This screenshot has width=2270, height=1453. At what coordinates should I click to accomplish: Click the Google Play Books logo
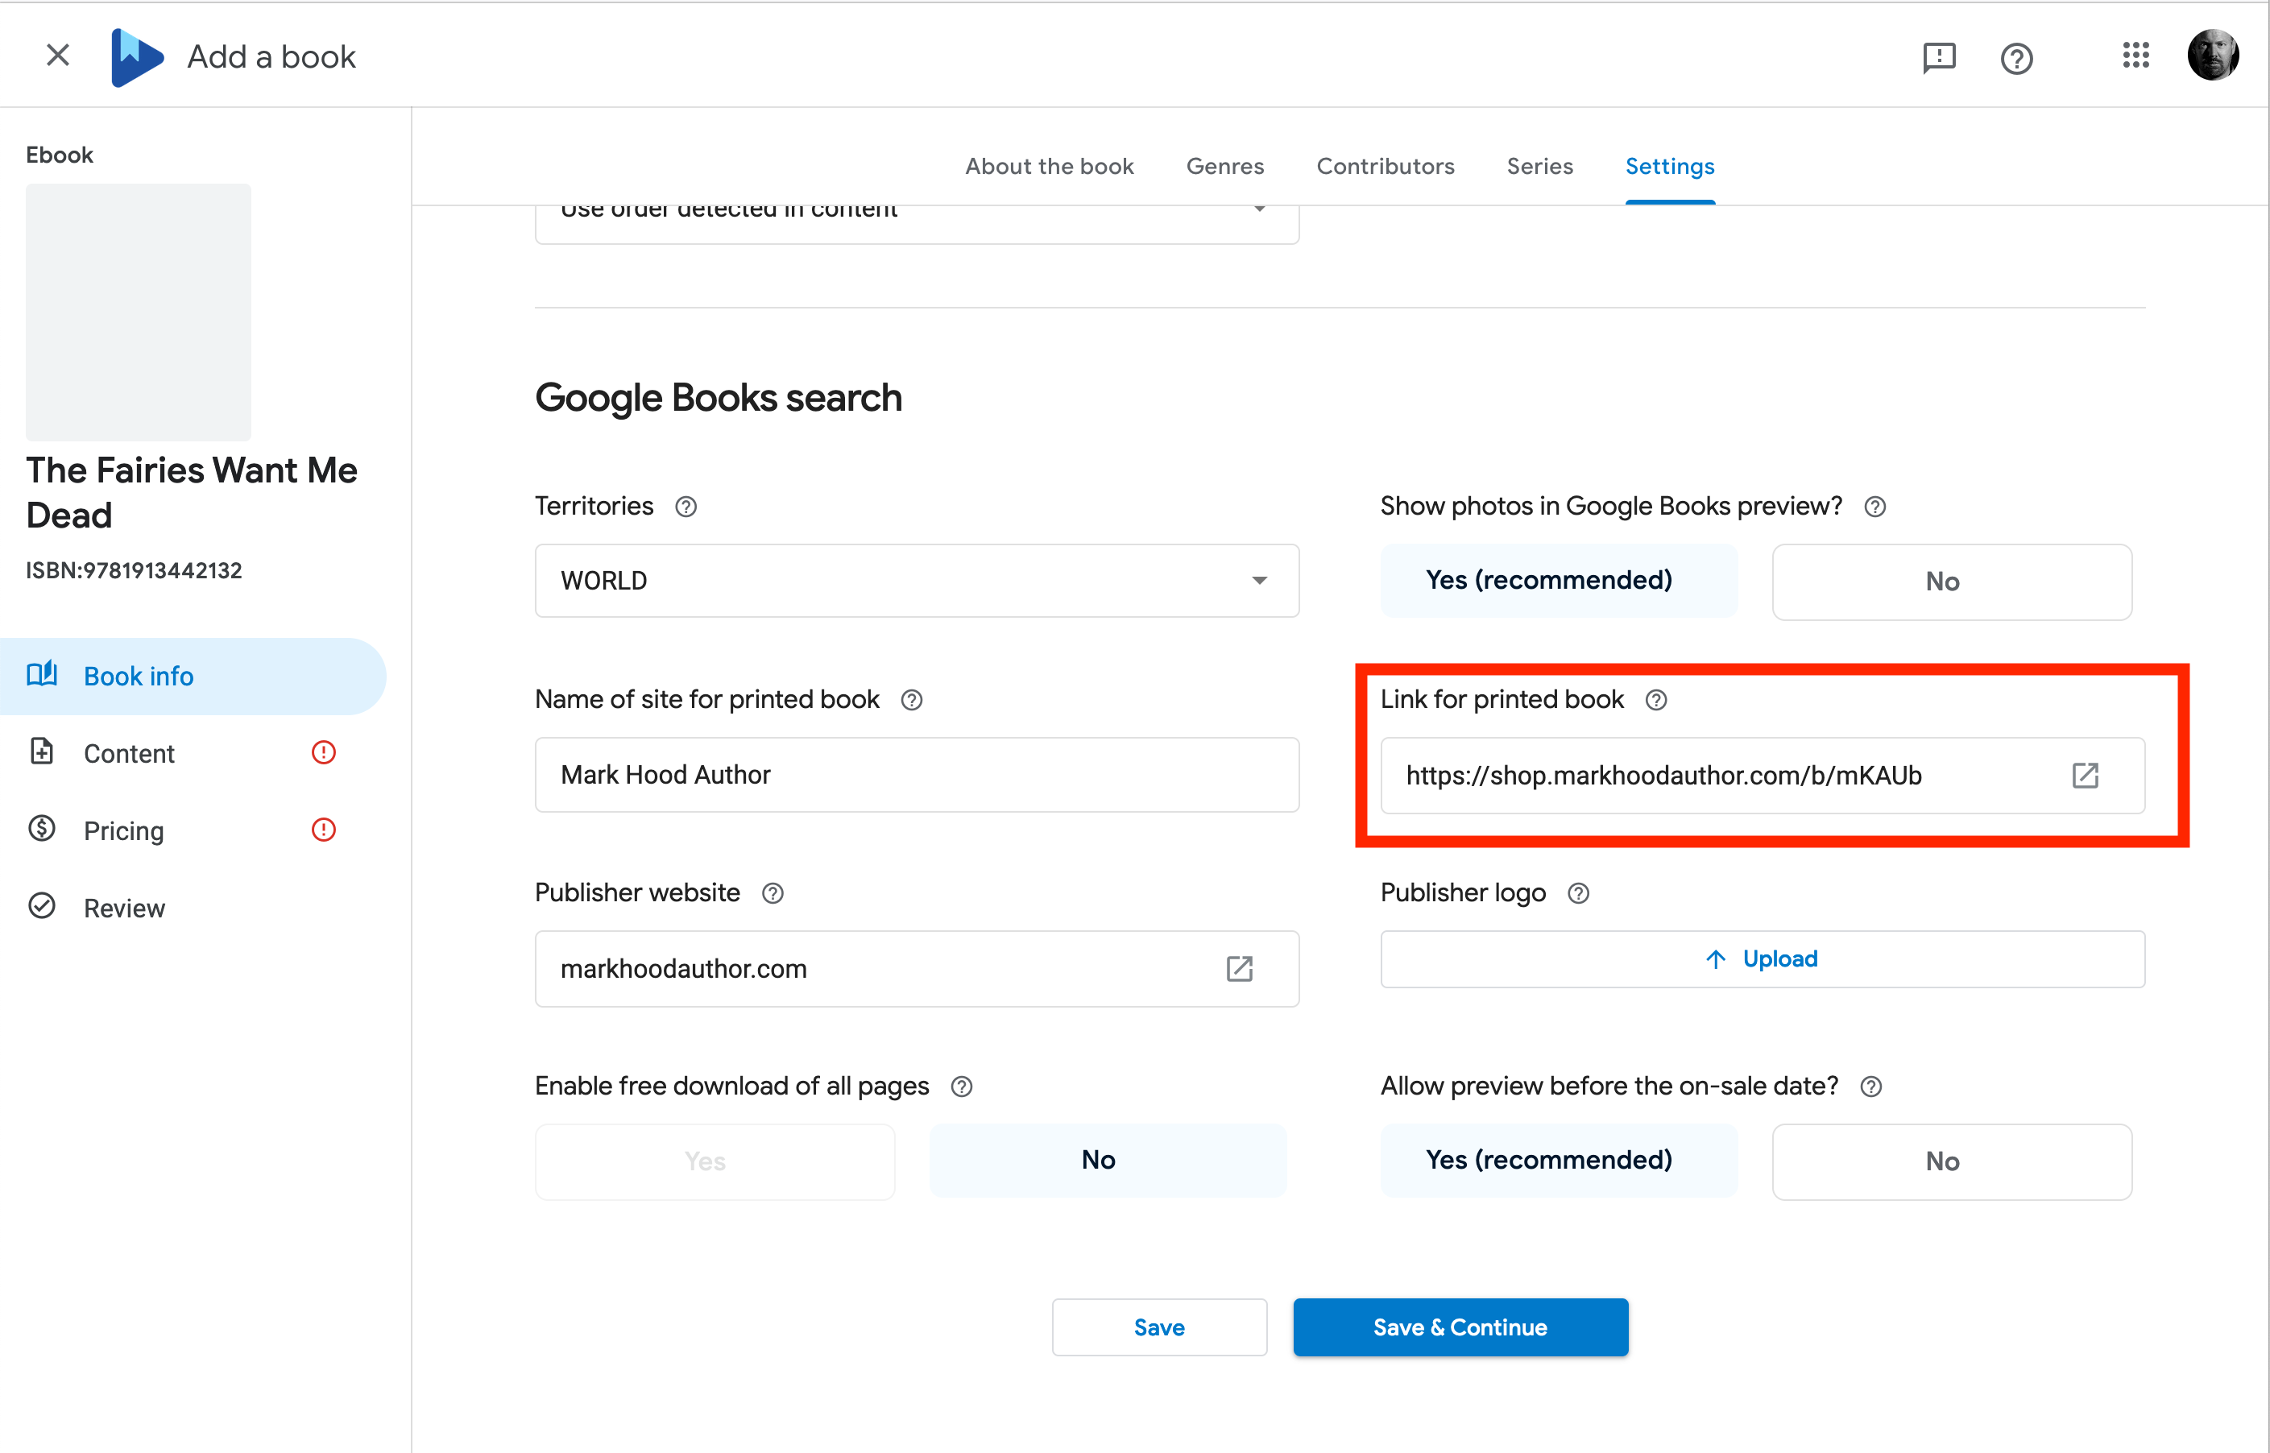click(137, 56)
